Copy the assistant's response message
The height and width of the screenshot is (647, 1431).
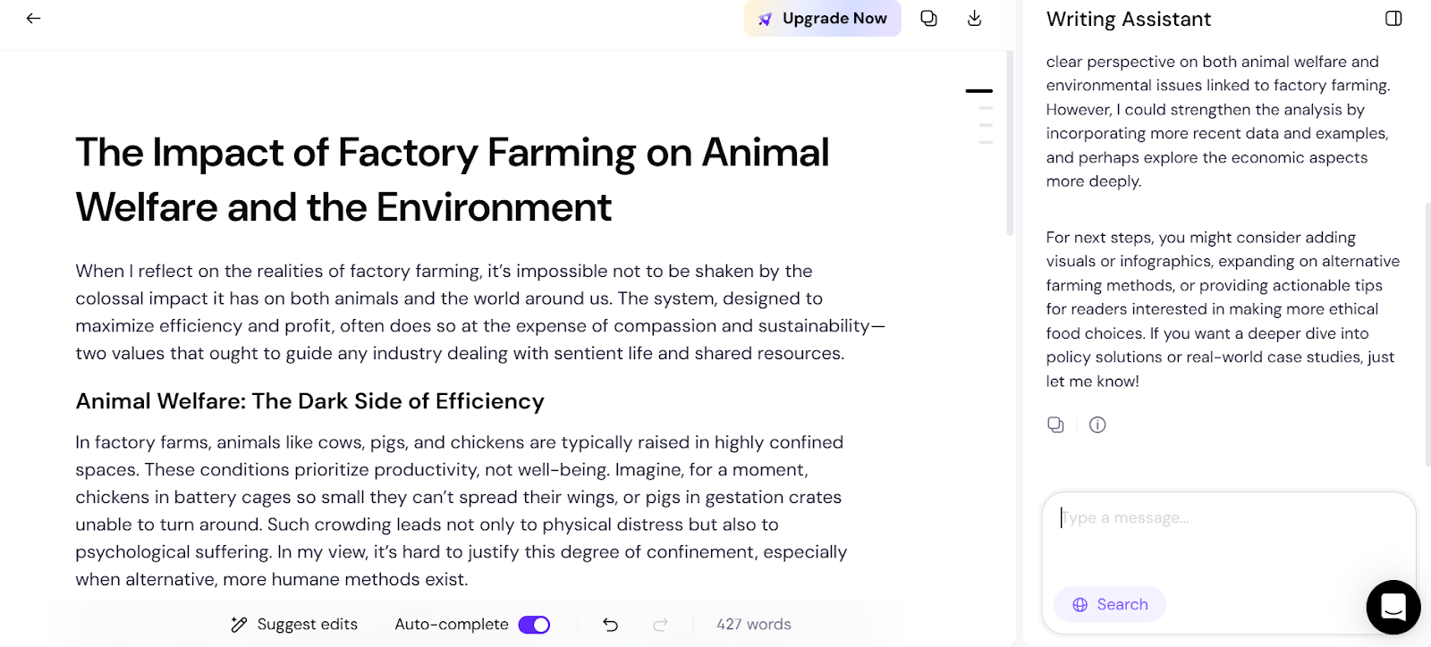[x=1055, y=424]
